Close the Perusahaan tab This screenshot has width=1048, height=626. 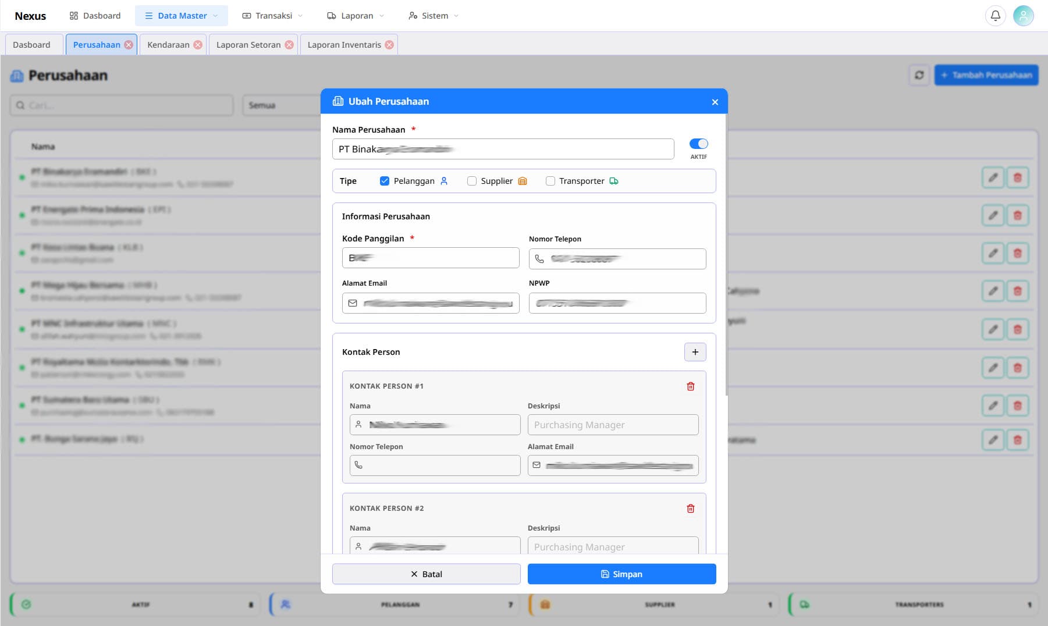tap(129, 45)
